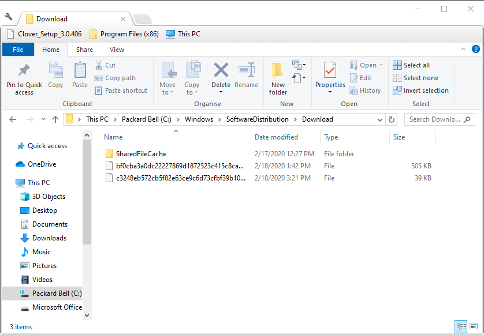484x335 pixels.
Task: Select the file starting with c3248eb572
Action: click(x=181, y=178)
